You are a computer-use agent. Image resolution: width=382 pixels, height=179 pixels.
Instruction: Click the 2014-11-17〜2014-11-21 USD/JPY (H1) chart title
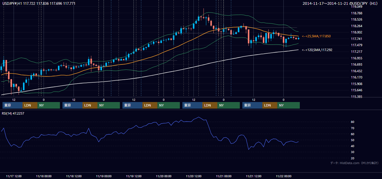(341, 3)
